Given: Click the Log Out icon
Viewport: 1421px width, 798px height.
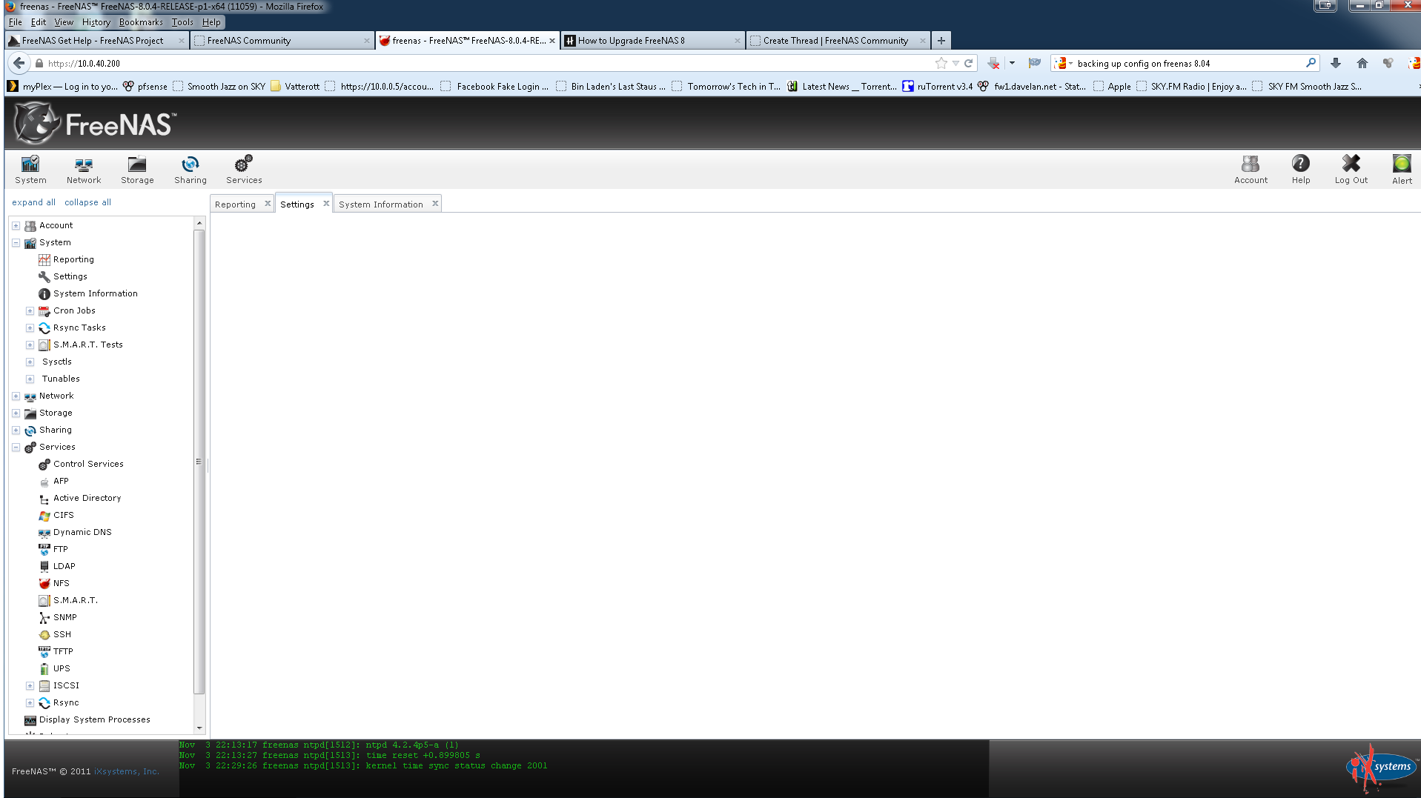Looking at the screenshot, I should click(1351, 170).
